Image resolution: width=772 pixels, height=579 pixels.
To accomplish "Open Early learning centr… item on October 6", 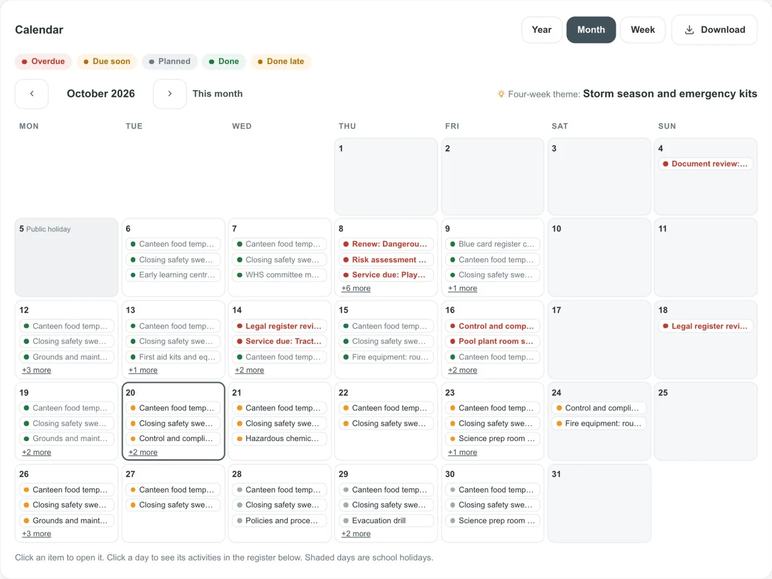I will [173, 275].
